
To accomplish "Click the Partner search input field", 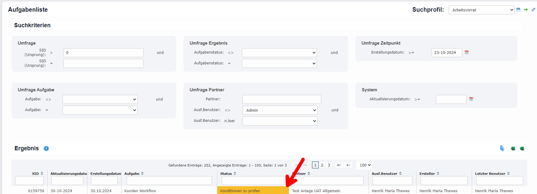I will click(282, 99).
